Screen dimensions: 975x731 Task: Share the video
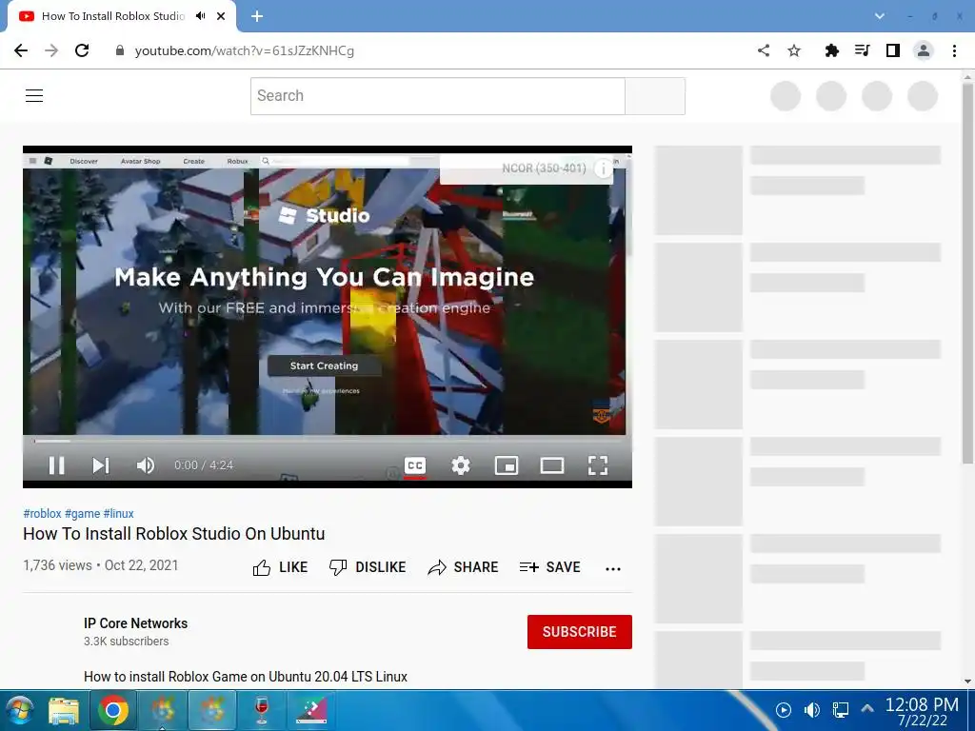click(x=464, y=567)
